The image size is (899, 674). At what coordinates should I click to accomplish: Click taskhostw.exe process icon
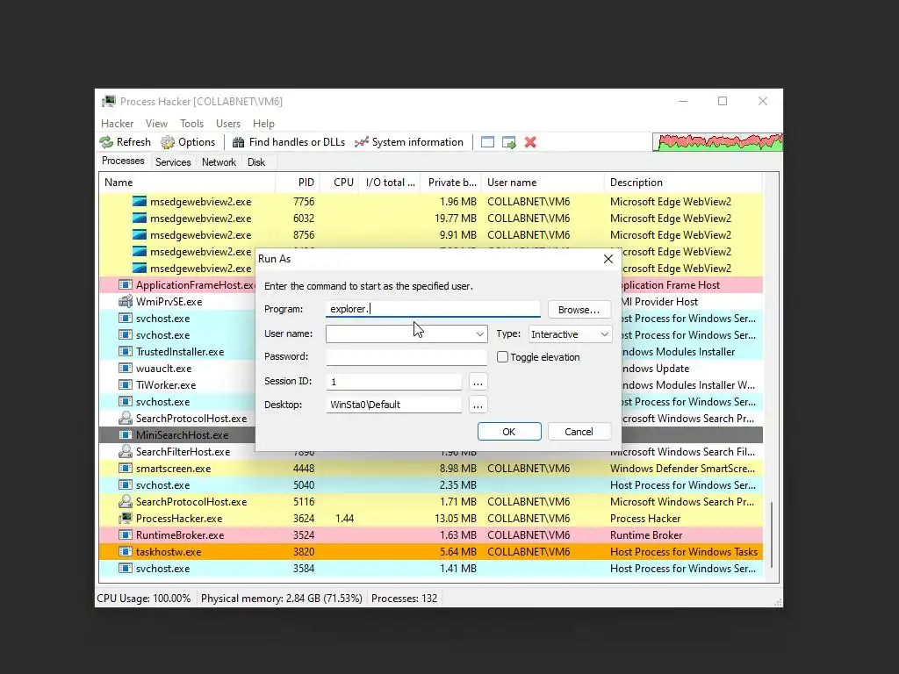tap(125, 551)
